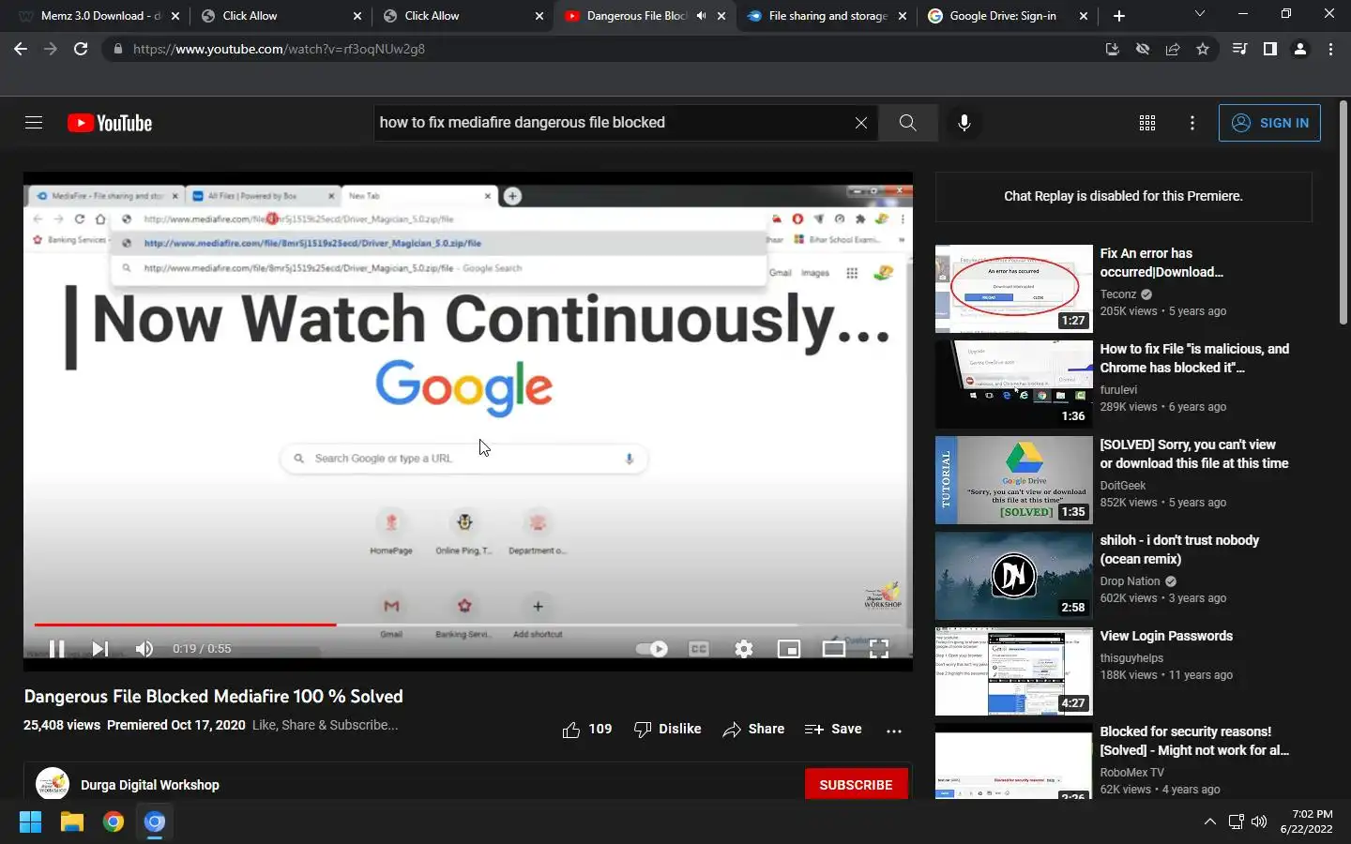Enter full screen mode
Image resolution: width=1351 pixels, height=844 pixels.
coord(879,649)
